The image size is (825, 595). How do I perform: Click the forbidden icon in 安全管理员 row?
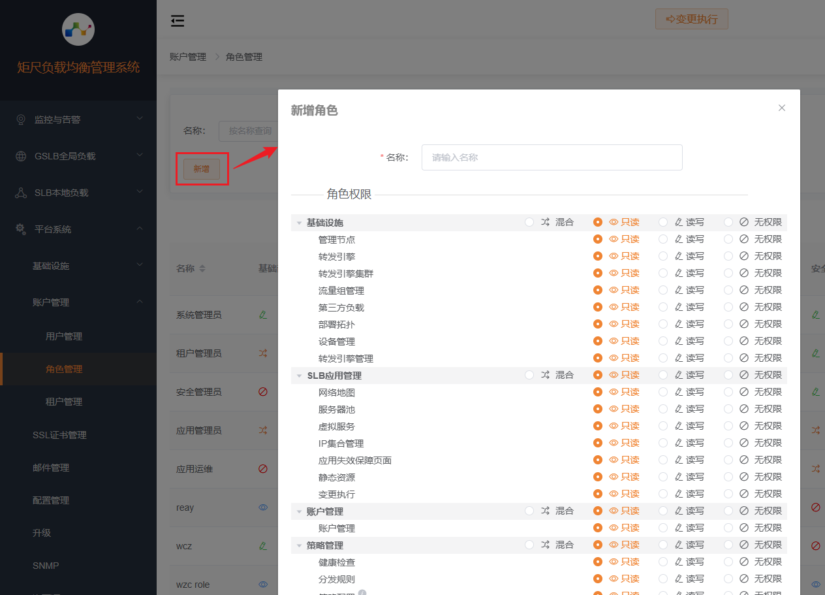[263, 392]
